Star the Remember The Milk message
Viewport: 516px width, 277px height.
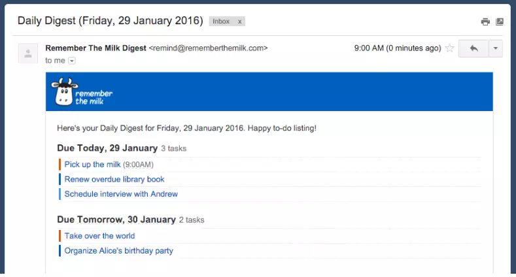point(449,48)
